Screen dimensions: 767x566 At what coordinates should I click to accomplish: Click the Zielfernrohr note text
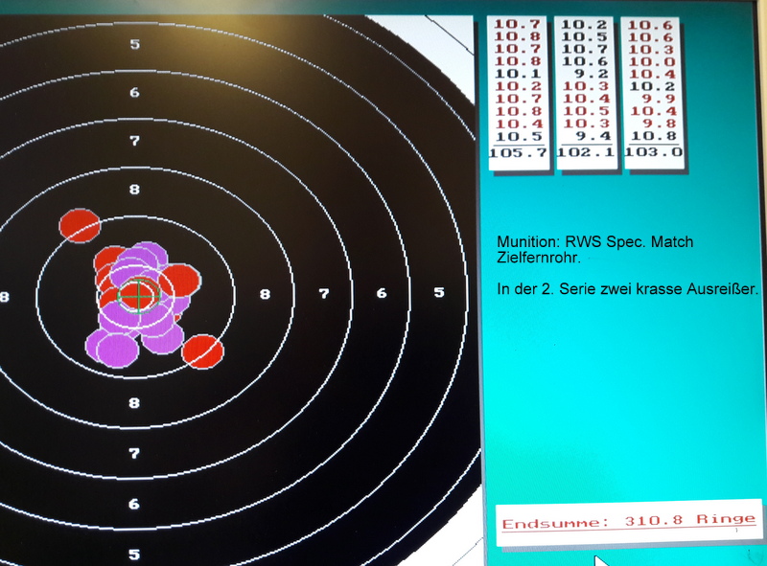point(538,259)
